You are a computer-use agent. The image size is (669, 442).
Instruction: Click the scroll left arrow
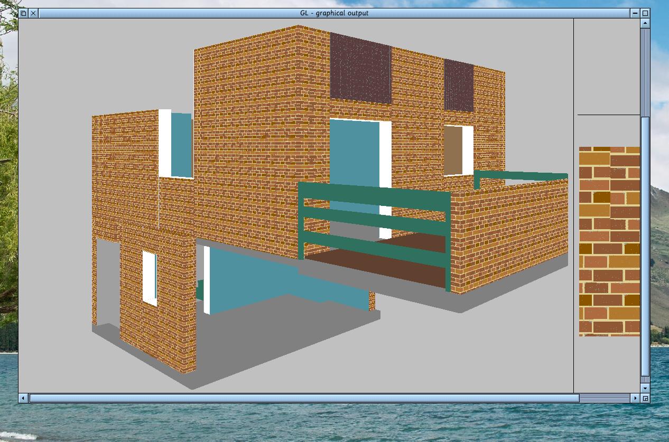(x=23, y=398)
